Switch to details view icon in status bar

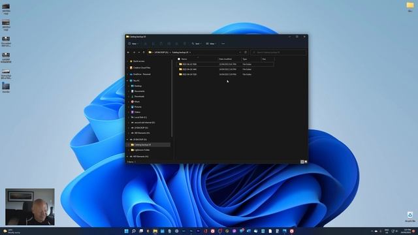point(302,162)
